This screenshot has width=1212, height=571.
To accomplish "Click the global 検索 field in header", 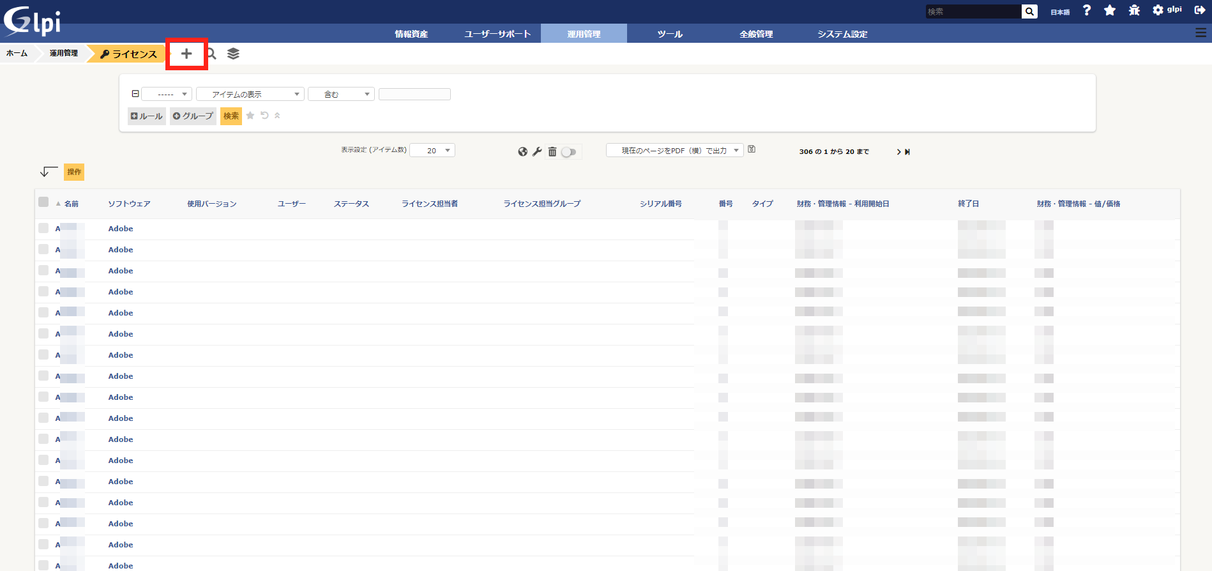I will 973,11.
